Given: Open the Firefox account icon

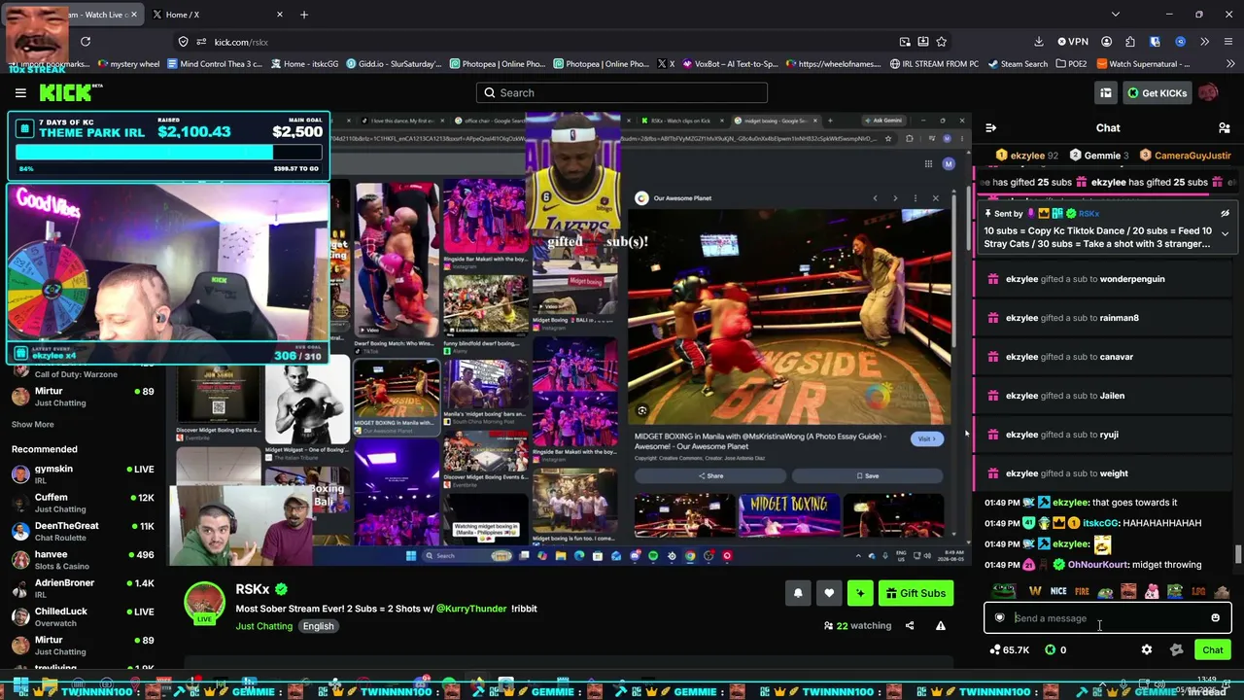Looking at the screenshot, I should point(1106,42).
